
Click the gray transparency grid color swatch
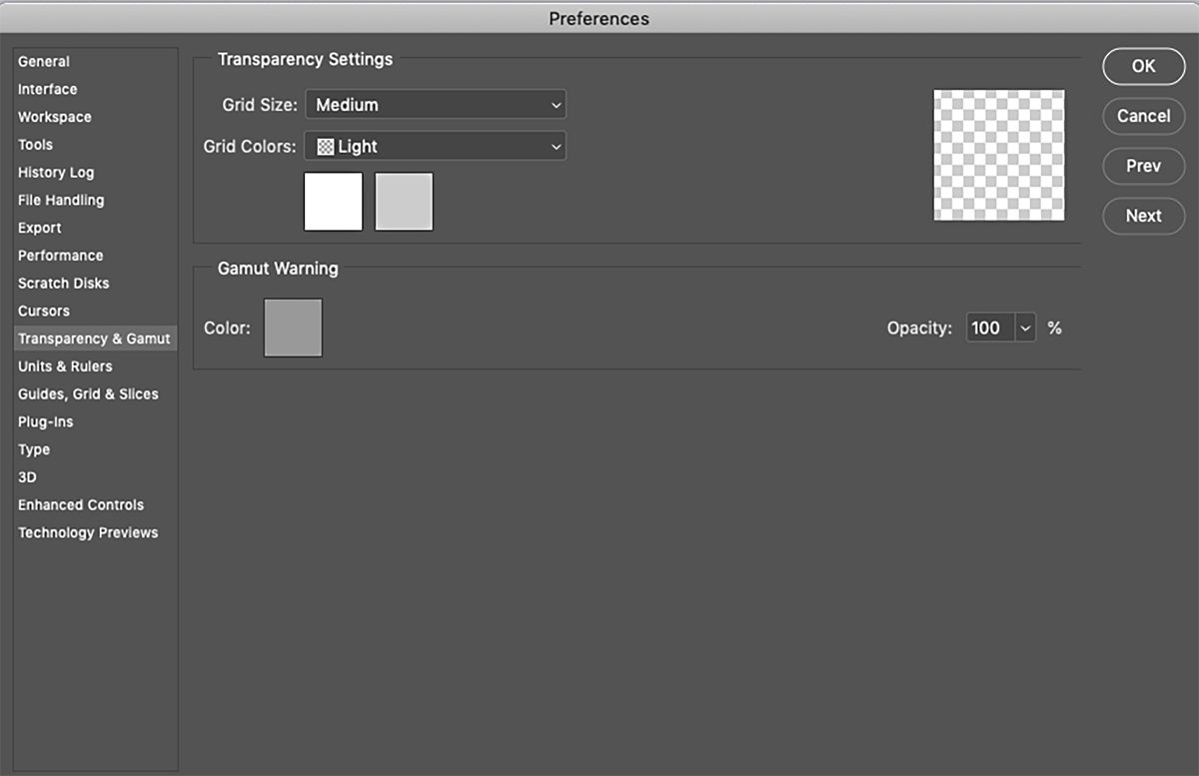(403, 201)
